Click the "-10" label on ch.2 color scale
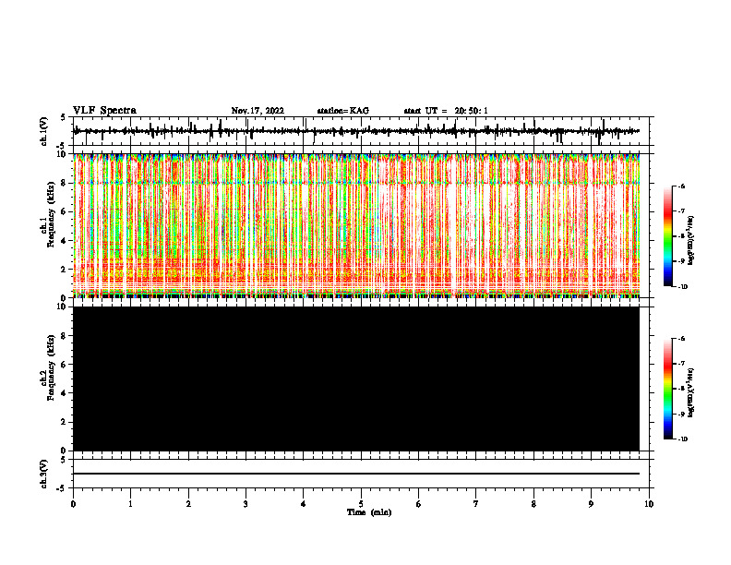The height and width of the screenshot is (565, 731). click(x=682, y=439)
